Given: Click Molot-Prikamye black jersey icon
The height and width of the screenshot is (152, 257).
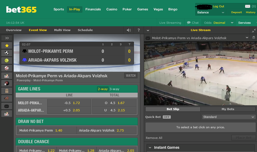Looking at the screenshot, I should coord(25,51).
